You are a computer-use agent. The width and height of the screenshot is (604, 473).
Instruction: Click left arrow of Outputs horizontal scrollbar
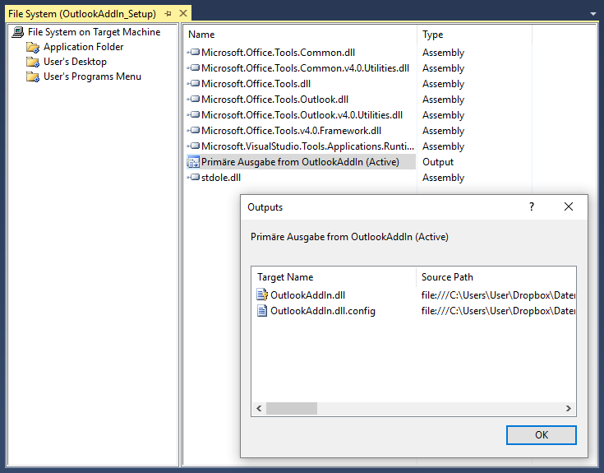259,409
